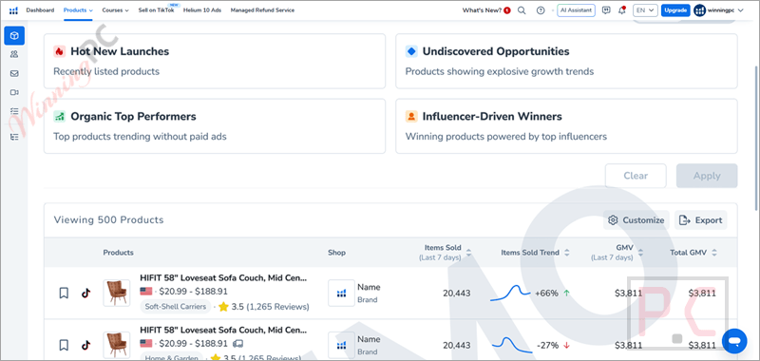Image resolution: width=760 pixels, height=361 pixels.
Task: Click "Viewing 500 Products" text
Action: [x=108, y=220]
